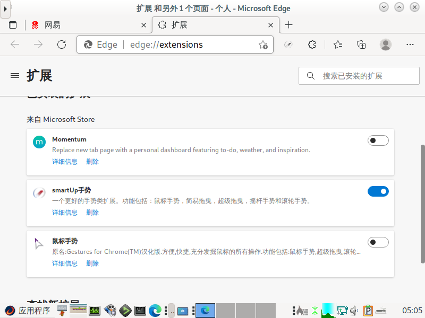Close the 网易 tab
Image resolution: width=425 pixels, height=318 pixels.
[143, 25]
